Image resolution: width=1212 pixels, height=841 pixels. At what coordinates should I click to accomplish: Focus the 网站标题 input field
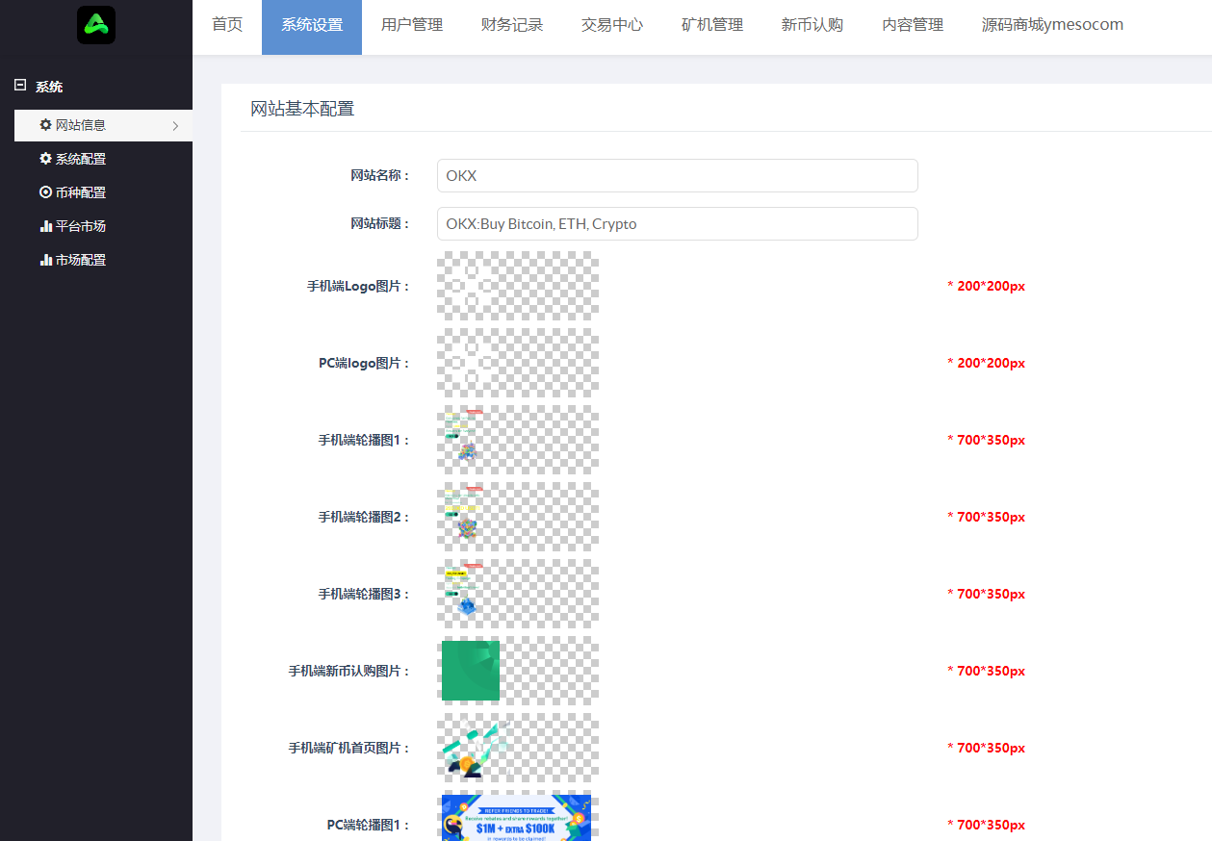pyautogui.click(x=677, y=224)
